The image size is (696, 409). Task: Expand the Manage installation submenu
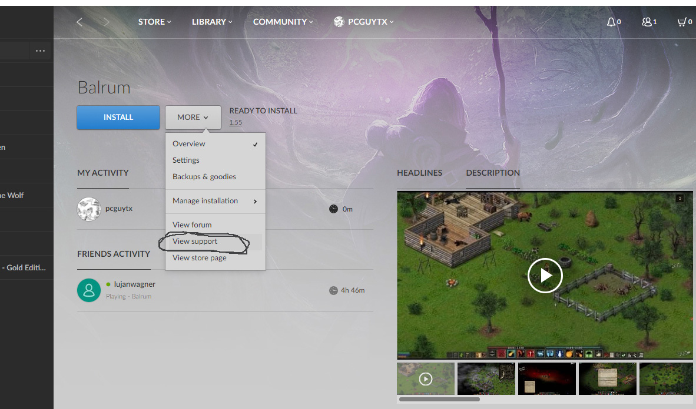[x=216, y=201]
